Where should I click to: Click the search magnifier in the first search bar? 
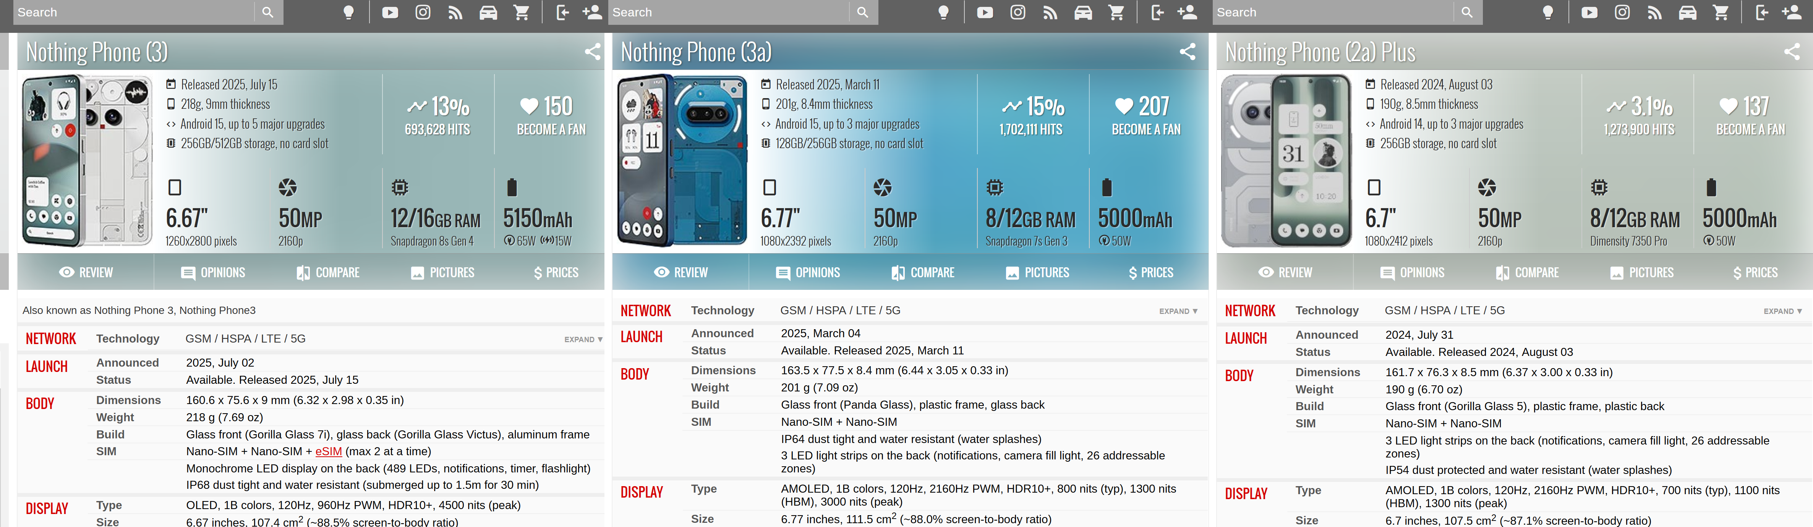(267, 13)
